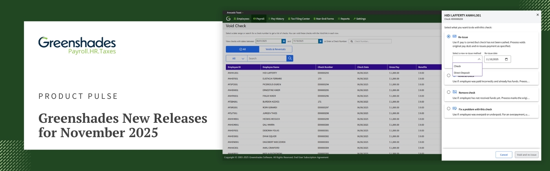This screenshot has width=550, height=171.
Task: Click the end date calendar icon
Action: (x=320, y=41)
